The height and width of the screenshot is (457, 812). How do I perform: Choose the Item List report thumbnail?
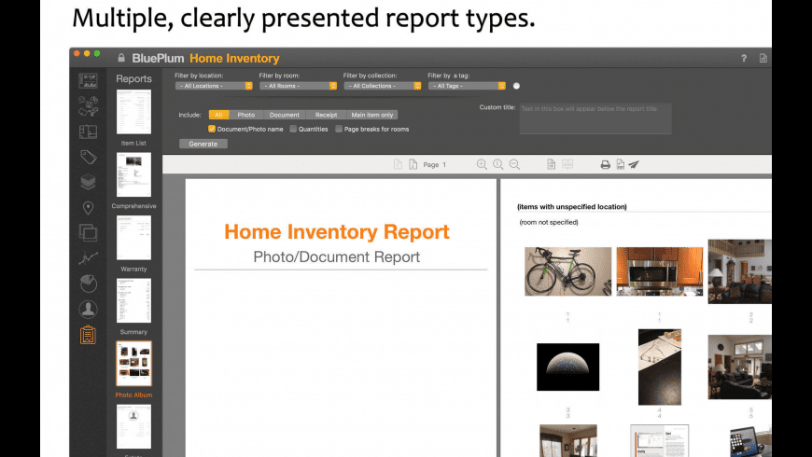133,112
